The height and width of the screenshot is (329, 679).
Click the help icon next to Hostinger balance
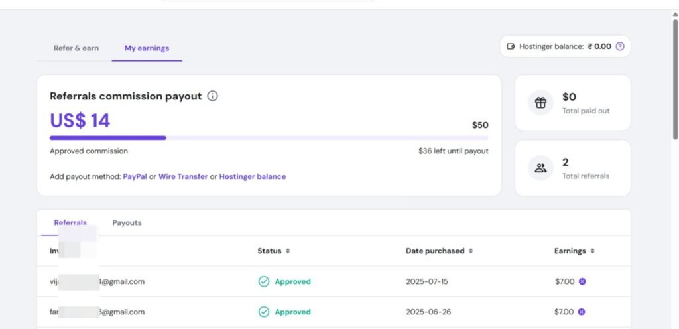click(620, 46)
